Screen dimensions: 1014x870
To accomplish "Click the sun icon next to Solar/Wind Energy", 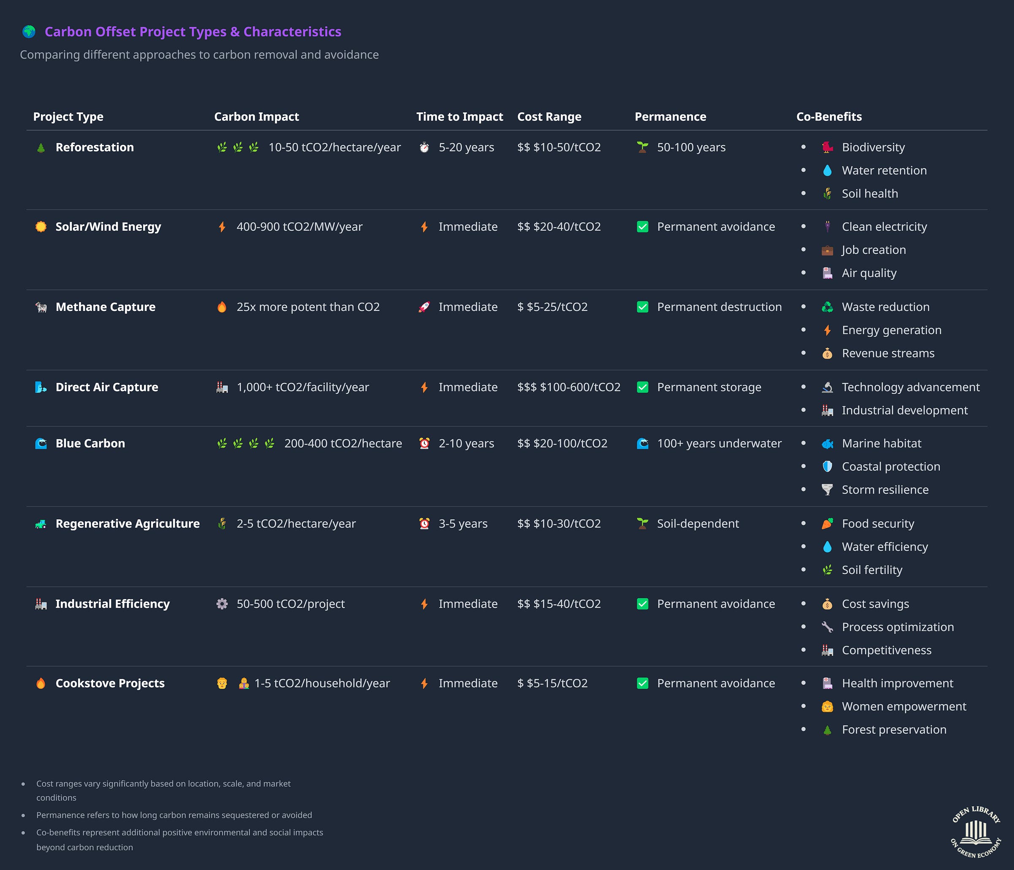I will click(x=41, y=227).
